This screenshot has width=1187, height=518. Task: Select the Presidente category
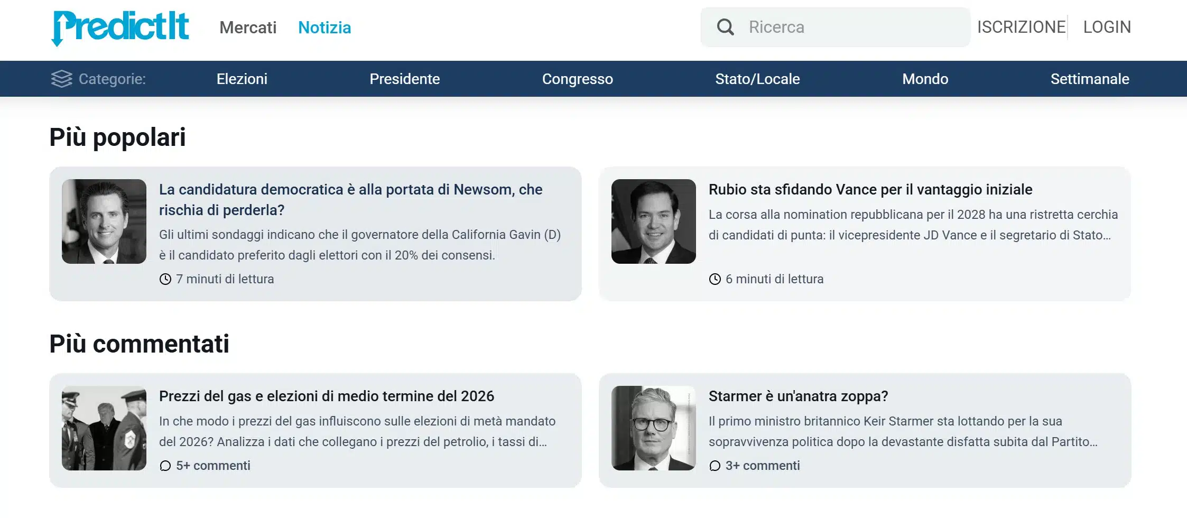tap(405, 79)
